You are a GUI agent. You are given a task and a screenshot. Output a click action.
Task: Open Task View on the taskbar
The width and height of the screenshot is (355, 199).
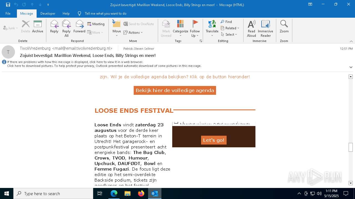tap(100, 193)
